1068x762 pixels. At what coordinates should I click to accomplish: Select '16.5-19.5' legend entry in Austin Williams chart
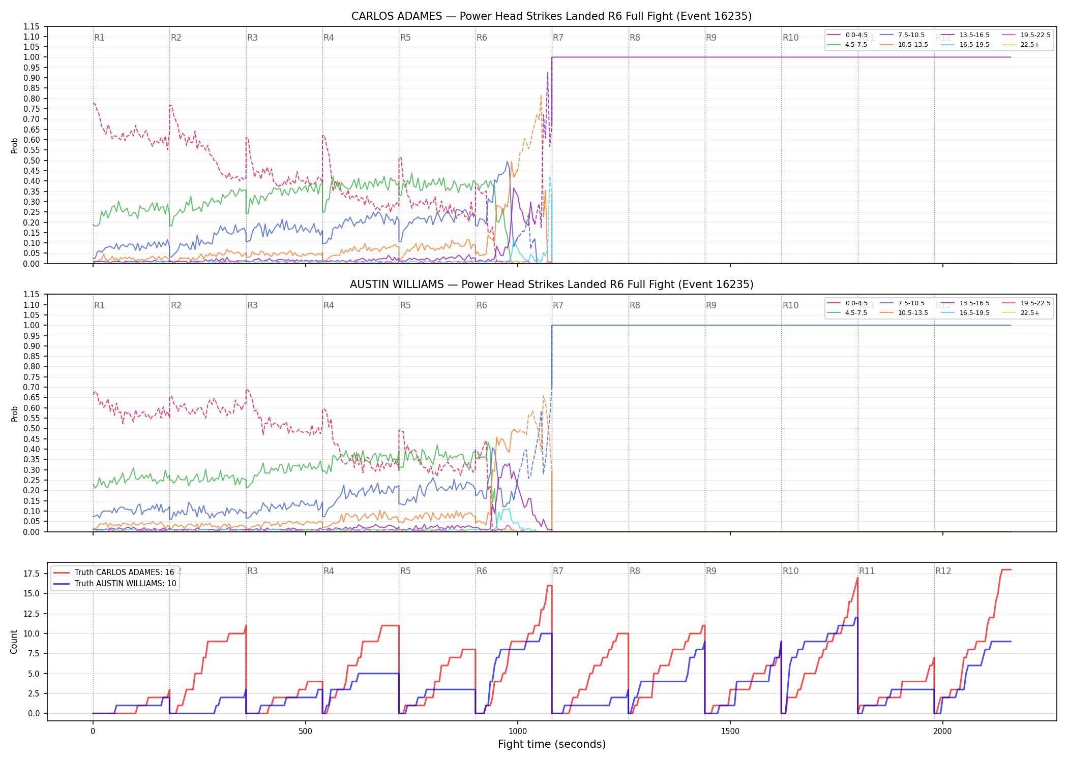tap(965, 313)
